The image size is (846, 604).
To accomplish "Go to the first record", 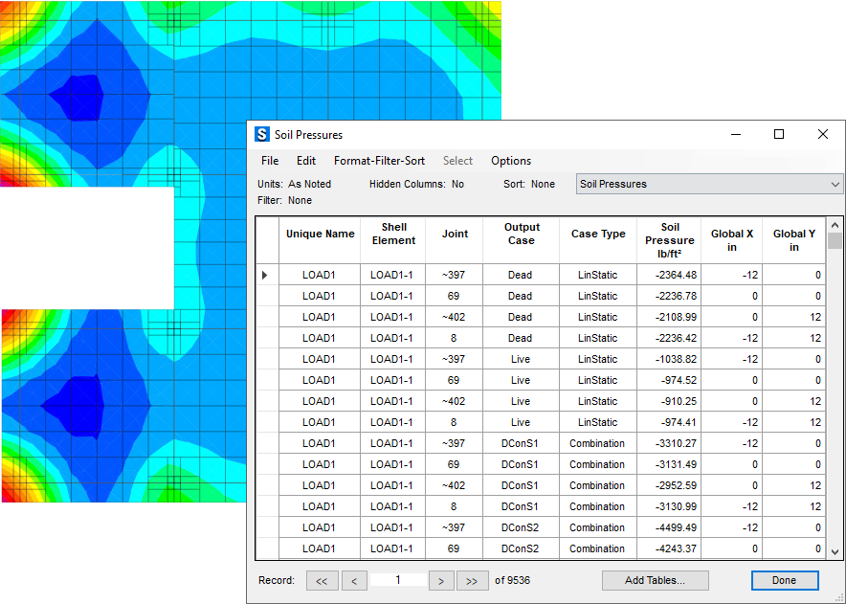I will [x=322, y=580].
